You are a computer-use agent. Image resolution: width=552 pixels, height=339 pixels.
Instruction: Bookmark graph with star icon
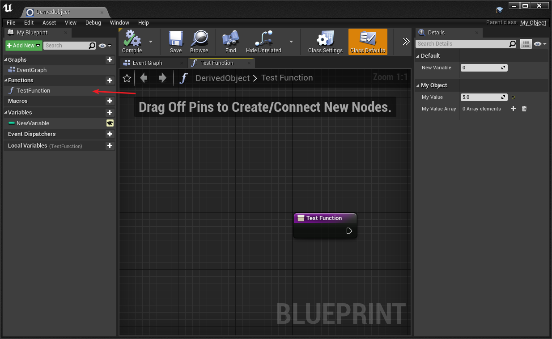(127, 78)
